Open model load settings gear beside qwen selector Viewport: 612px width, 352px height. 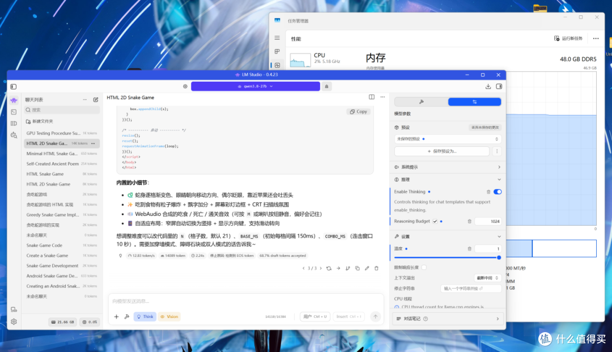185,86
